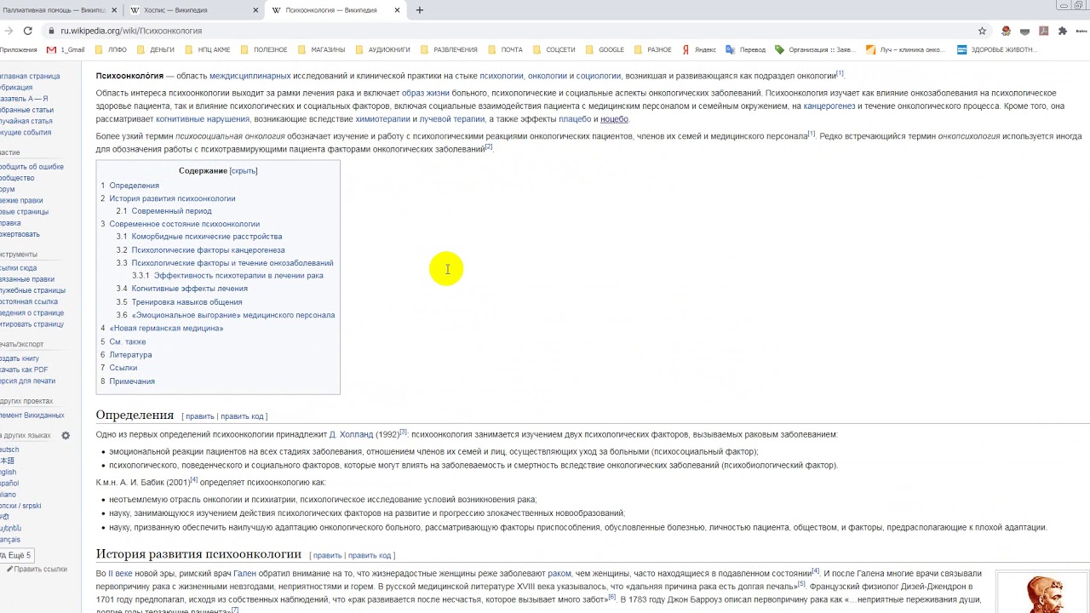The image size is (1090, 613).
Task: Click править next to Определения heading
Action: click(199, 416)
